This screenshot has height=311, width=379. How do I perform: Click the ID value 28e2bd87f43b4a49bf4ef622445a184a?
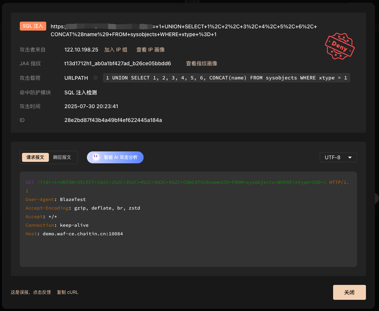tap(113, 120)
